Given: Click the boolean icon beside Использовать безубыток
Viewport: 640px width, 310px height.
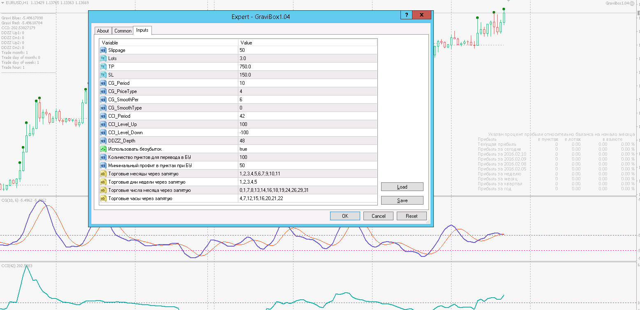Looking at the screenshot, I should (x=103, y=149).
